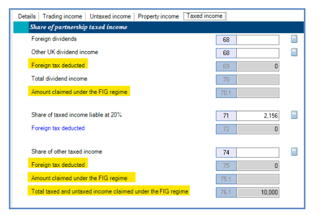Click the box 69 Foreign tax deducted field
This screenshot has width=320, height=215.
(x=258, y=66)
